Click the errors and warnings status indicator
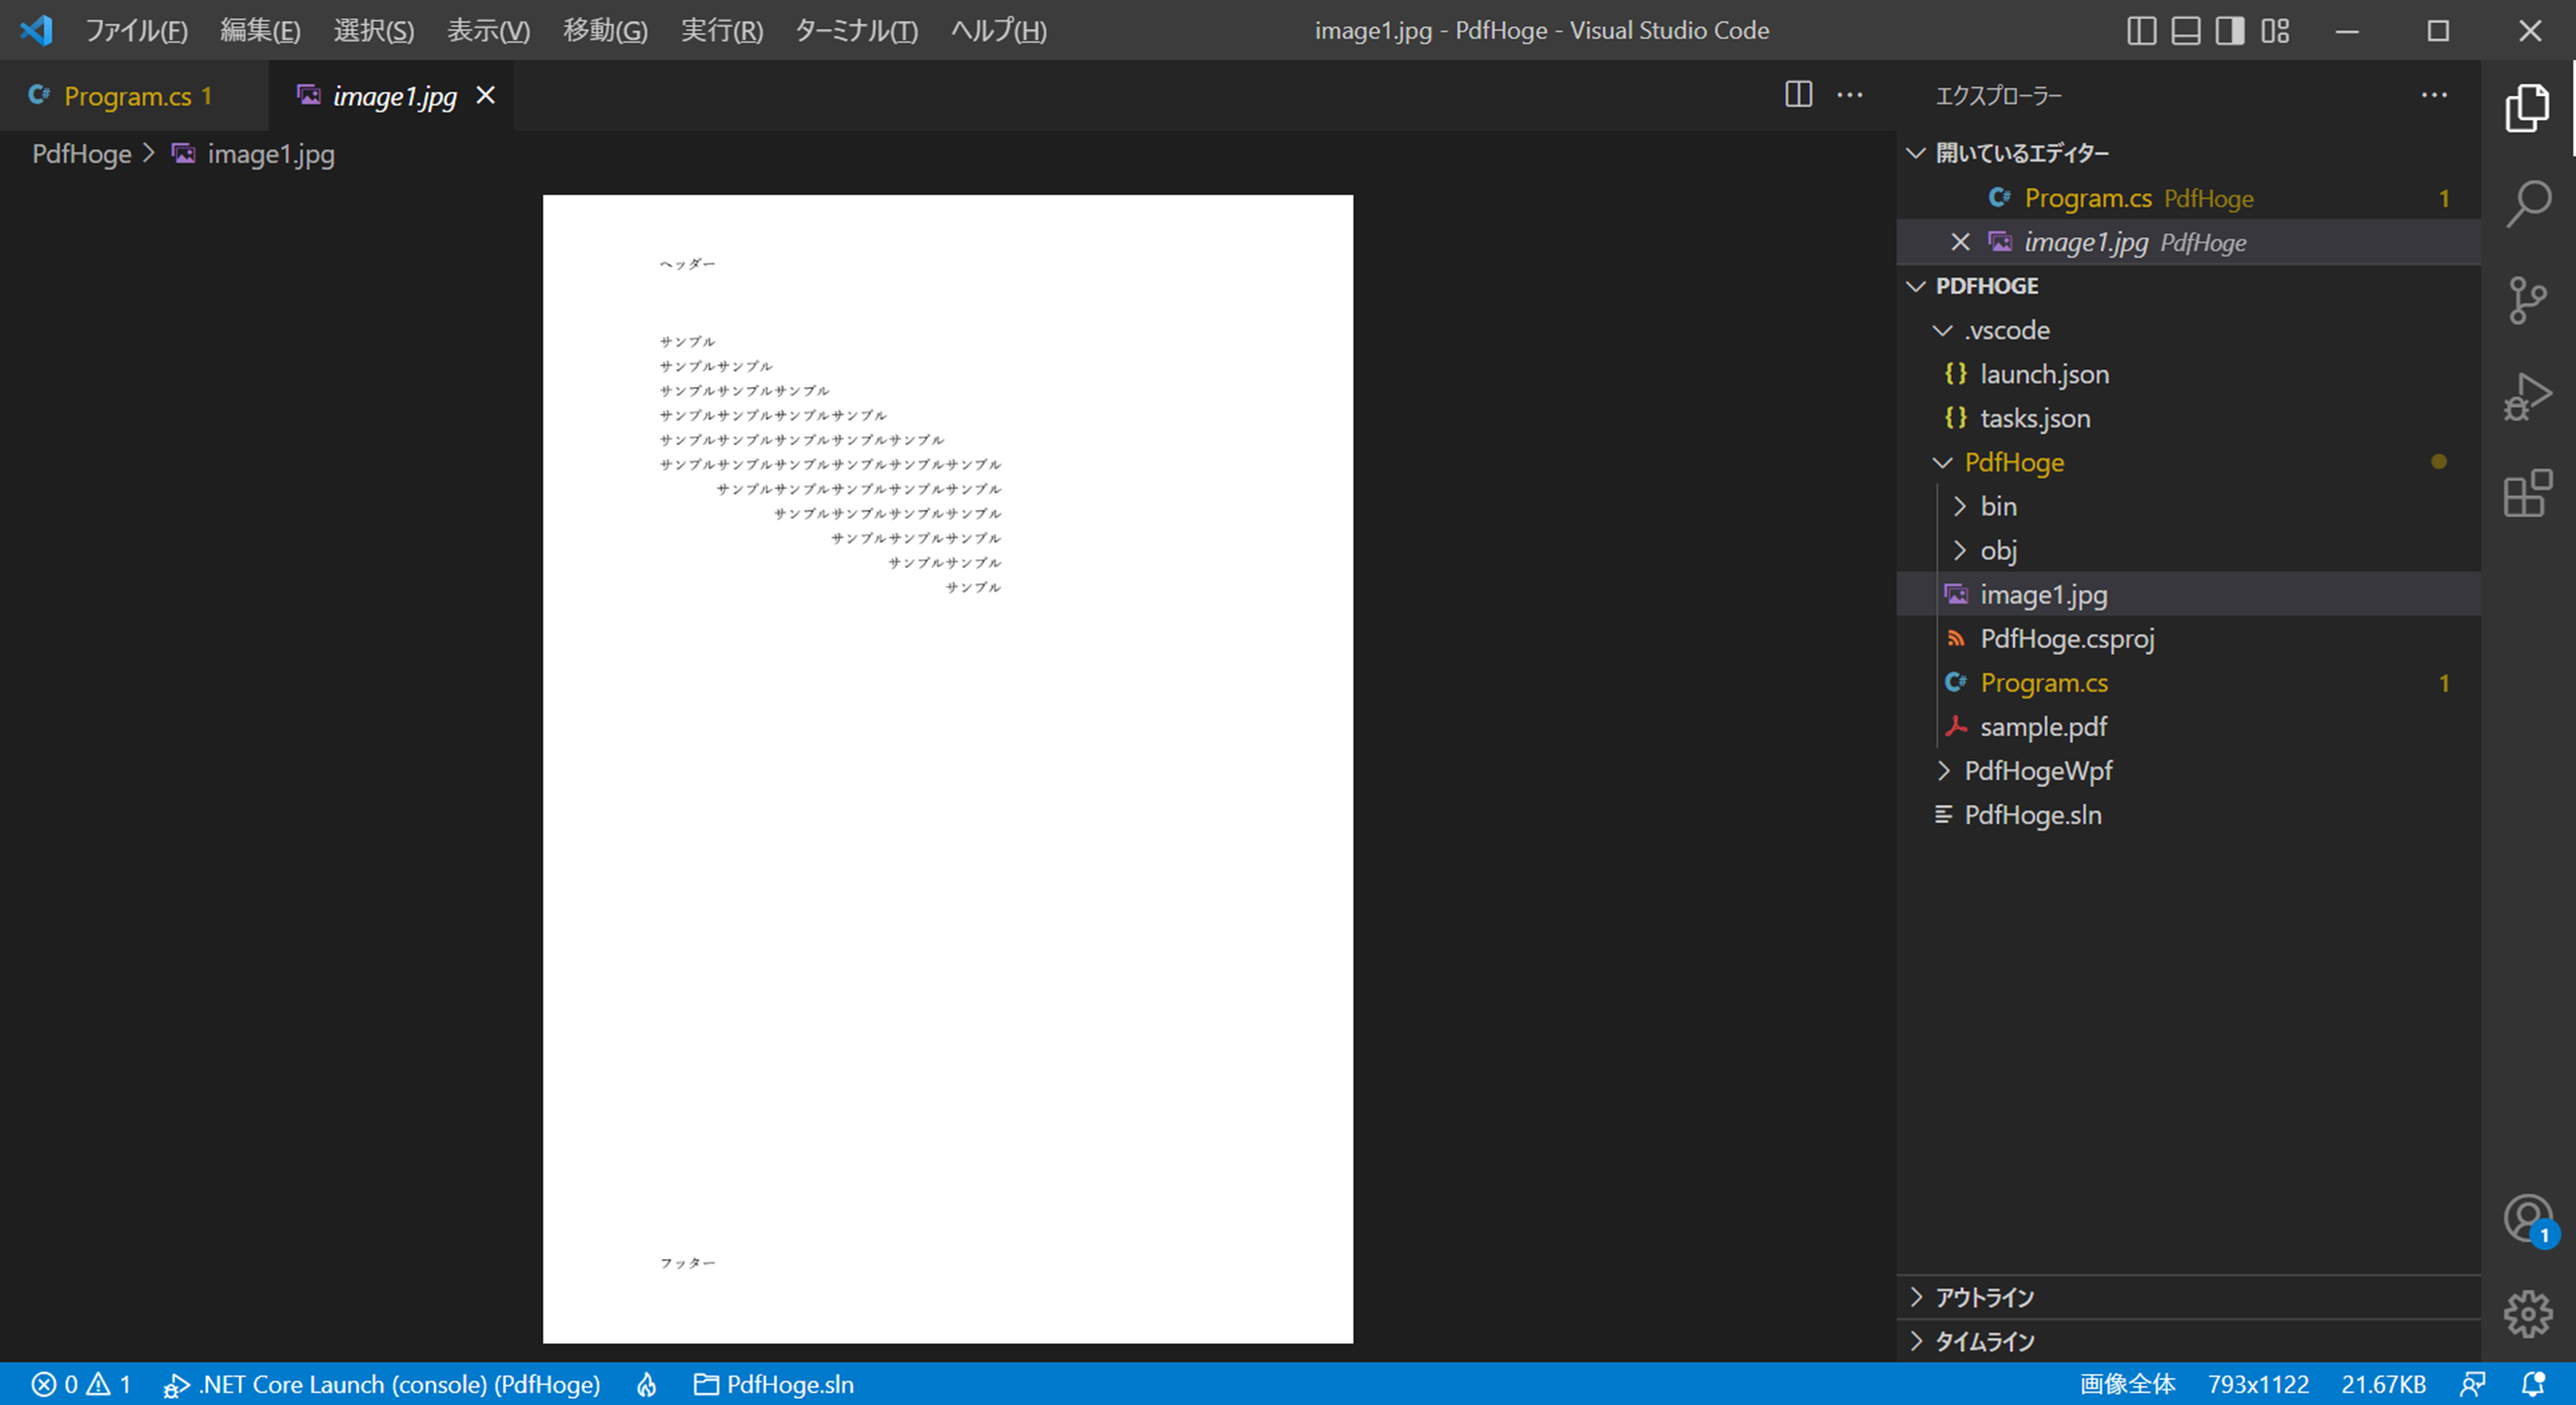2576x1405 pixels. (81, 1384)
